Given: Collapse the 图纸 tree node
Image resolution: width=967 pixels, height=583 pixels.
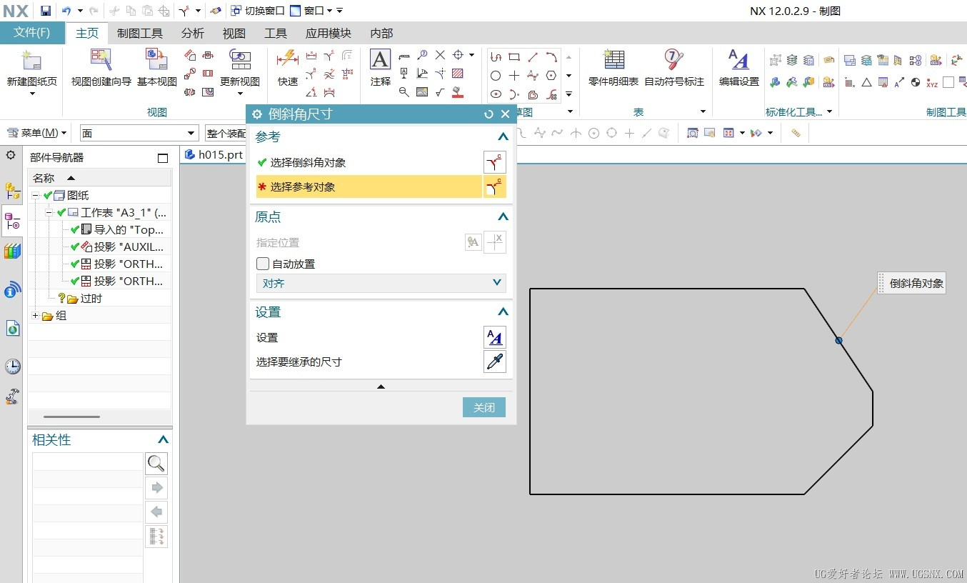Looking at the screenshot, I should tap(35, 196).
